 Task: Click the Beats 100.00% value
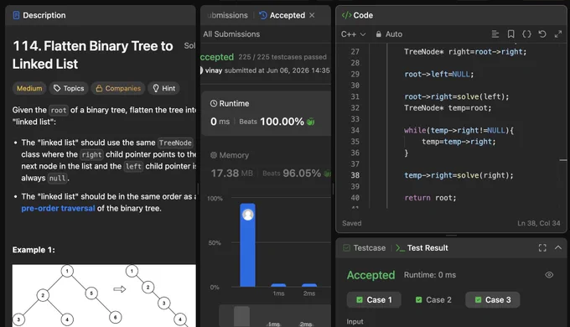[x=282, y=122]
